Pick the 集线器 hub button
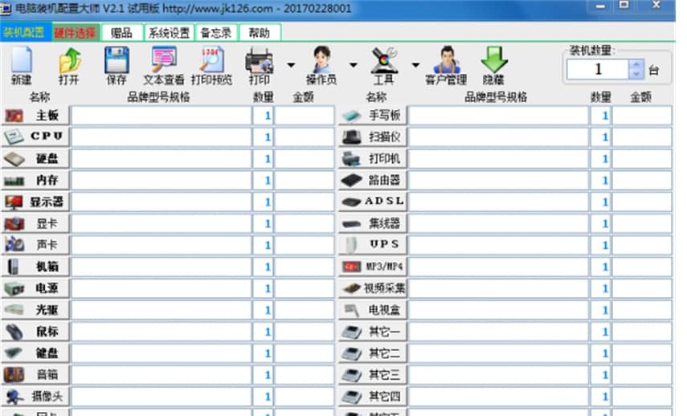This screenshot has width=687, height=416. pos(373,223)
